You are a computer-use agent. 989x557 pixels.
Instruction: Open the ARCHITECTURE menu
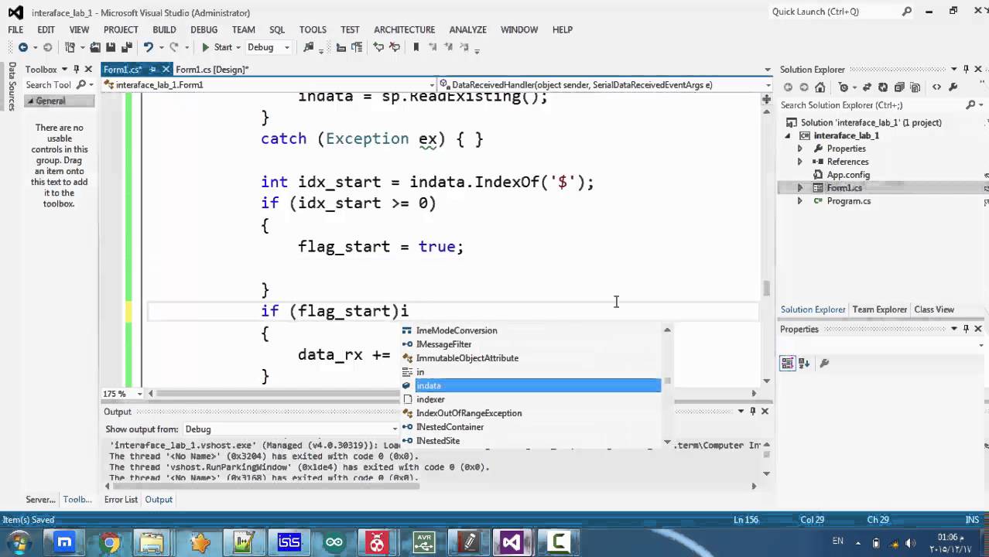coord(404,29)
